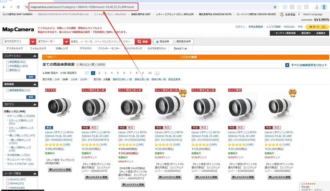This screenshot has height=191, width=330.
Task: Select ミラーレス用レンズ(658) category
Action: (21, 116)
